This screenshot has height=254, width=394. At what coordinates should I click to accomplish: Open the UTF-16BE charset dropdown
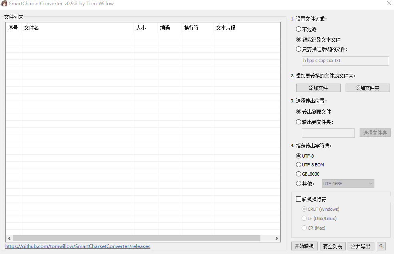coord(348,184)
